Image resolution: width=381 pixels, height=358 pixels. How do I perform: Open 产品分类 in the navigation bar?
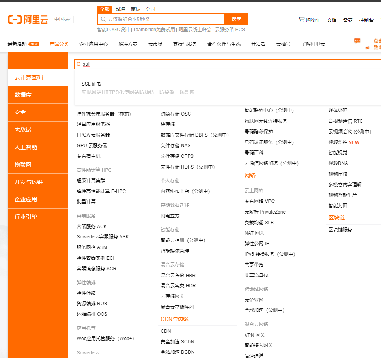[59, 44]
